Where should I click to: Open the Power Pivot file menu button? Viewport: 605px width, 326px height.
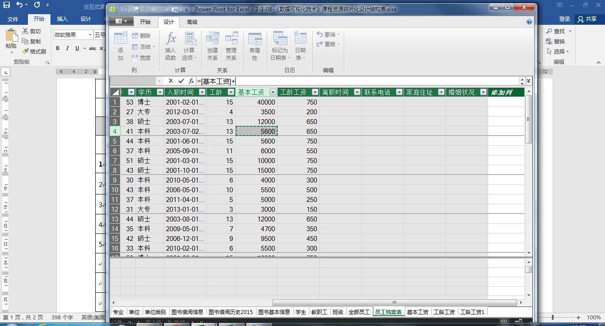(x=121, y=22)
